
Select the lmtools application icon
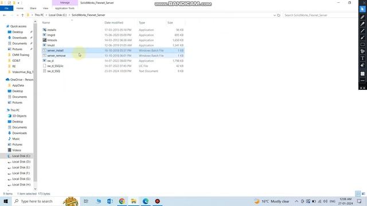pos(45,40)
